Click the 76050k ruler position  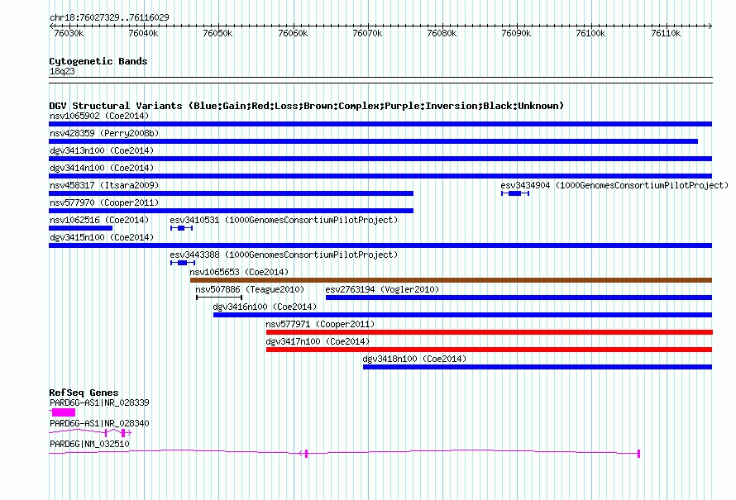217,33
